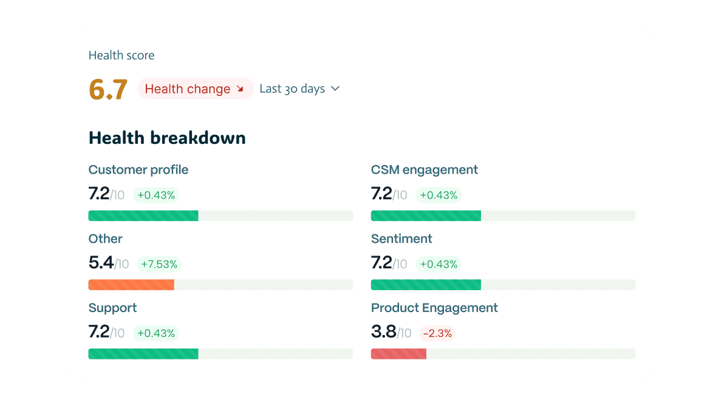Image resolution: width=724 pixels, height=408 pixels.
Task: Select the CSM engagement label
Action: pyautogui.click(x=425, y=170)
